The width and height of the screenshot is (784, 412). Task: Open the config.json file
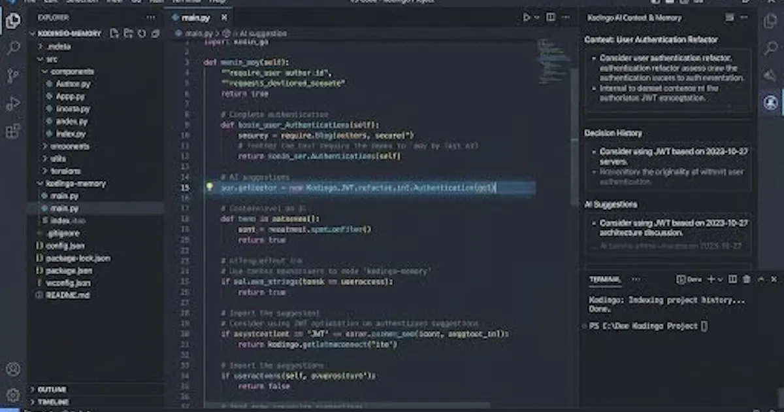pos(65,246)
